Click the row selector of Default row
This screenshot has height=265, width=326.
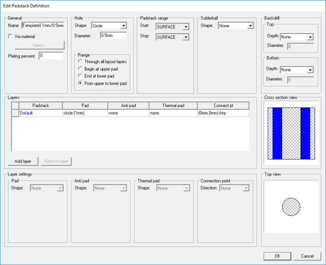[x=15, y=113]
